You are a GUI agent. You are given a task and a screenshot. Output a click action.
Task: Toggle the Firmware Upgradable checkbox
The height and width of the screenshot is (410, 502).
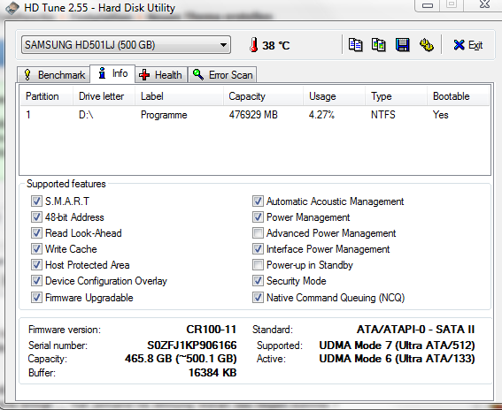(36, 298)
